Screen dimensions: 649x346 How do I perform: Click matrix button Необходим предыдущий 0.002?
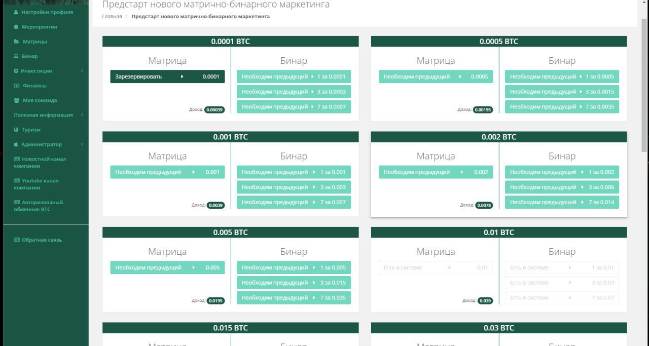pyautogui.click(x=436, y=172)
